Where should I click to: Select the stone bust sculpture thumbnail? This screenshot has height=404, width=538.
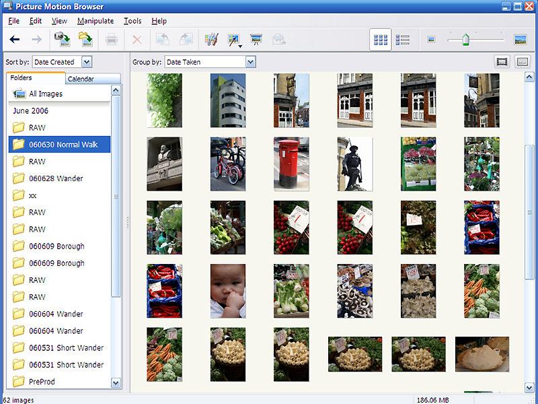pos(164,164)
